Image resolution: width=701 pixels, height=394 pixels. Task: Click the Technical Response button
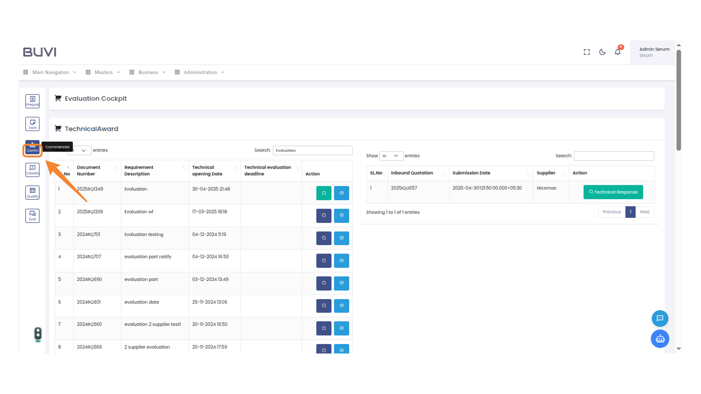[x=613, y=192]
